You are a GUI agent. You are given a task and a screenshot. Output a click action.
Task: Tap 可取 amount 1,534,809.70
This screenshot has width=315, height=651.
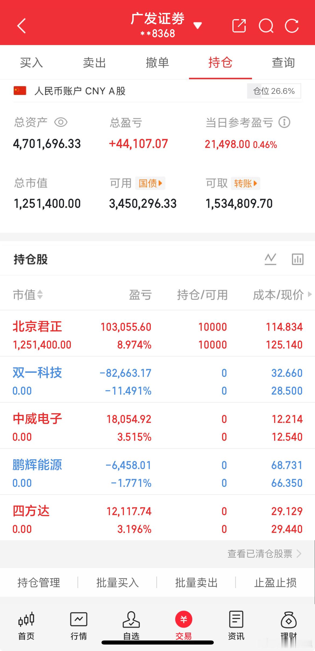239,204
